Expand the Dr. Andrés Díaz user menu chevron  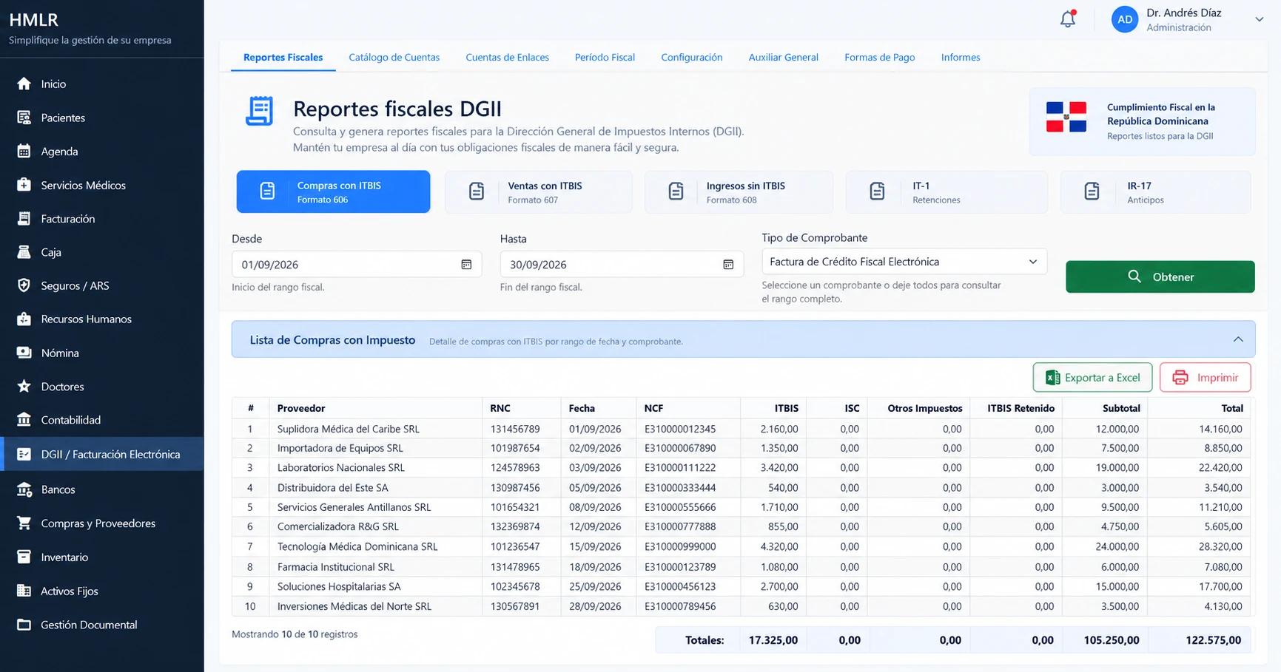pos(1259,19)
